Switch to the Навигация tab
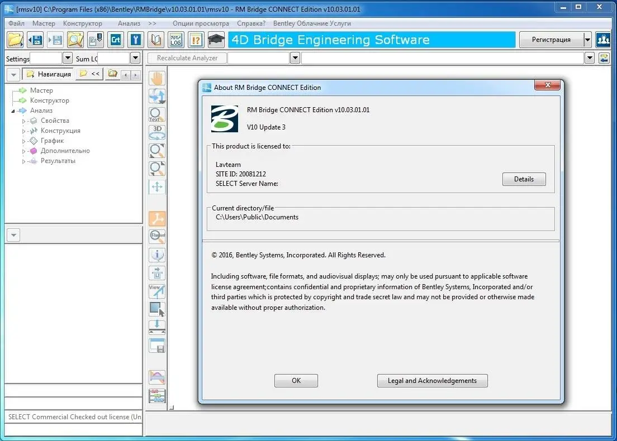The image size is (617, 441). [x=49, y=74]
